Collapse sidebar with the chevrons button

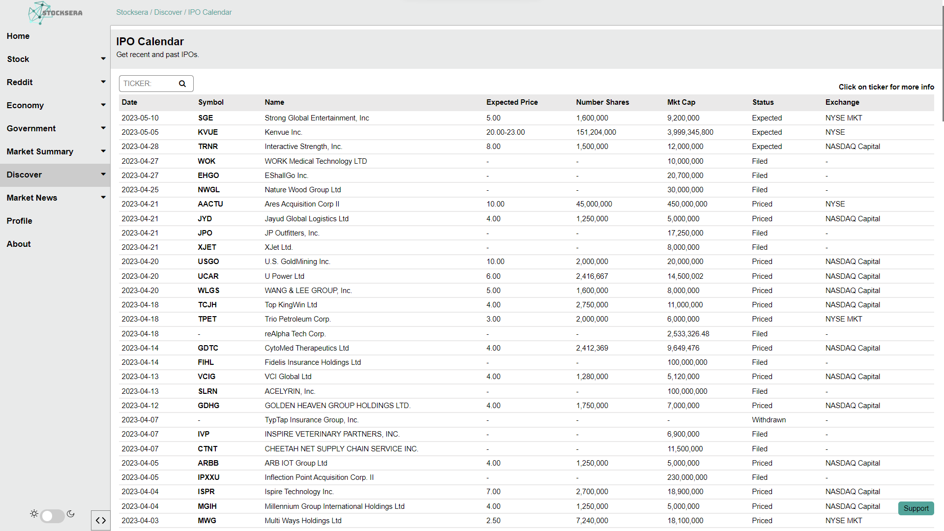101,521
